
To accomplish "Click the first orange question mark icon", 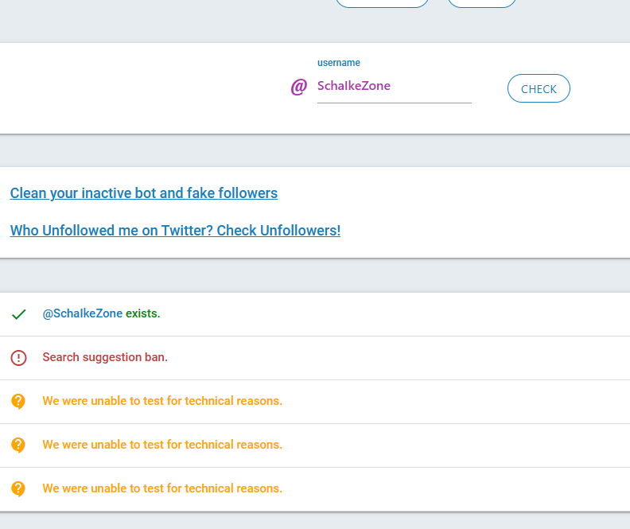I will pyautogui.click(x=18, y=401).
